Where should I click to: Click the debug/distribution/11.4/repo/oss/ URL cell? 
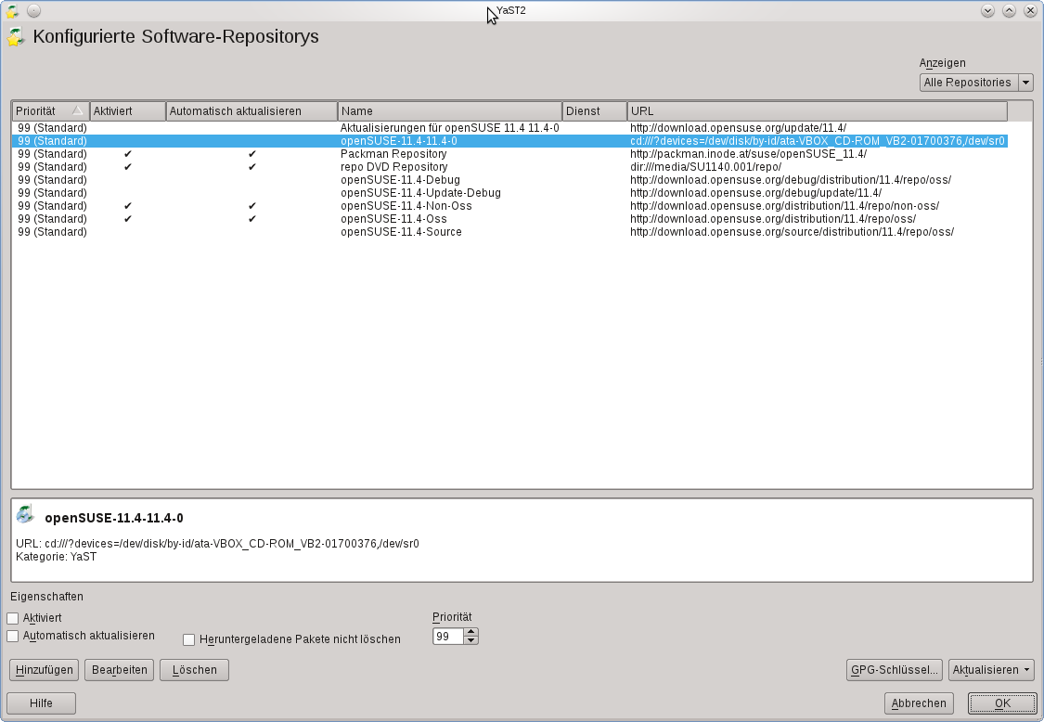click(791, 180)
